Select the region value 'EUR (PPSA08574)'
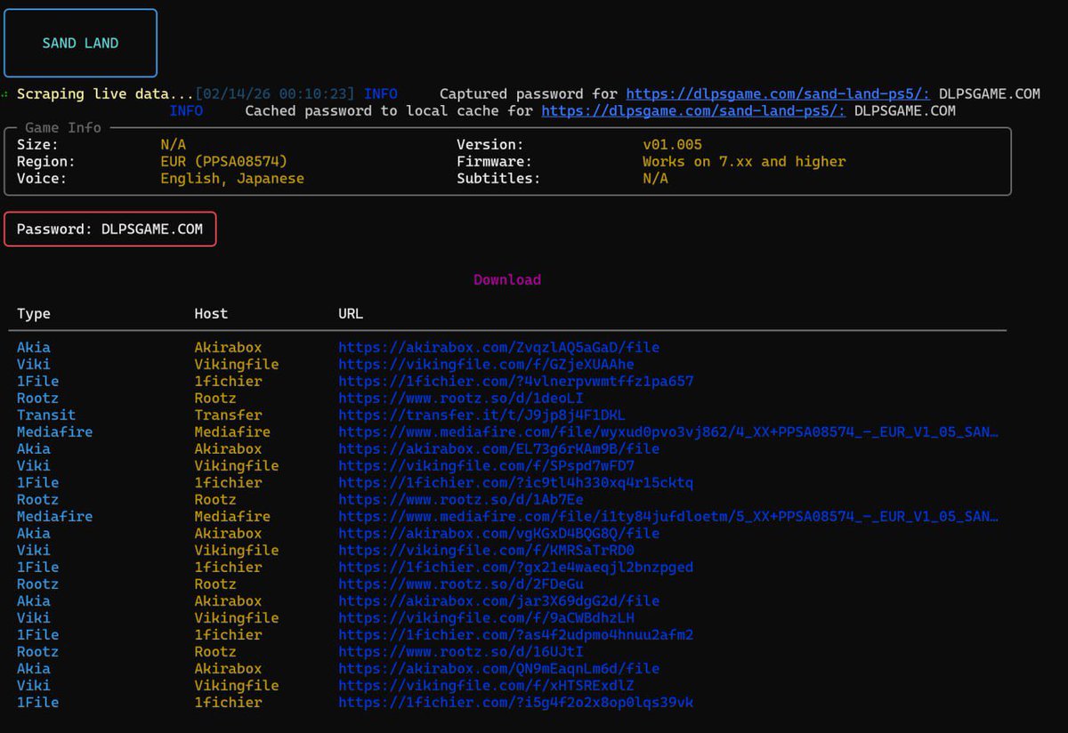Screen dimensions: 1068x733 pos(223,161)
